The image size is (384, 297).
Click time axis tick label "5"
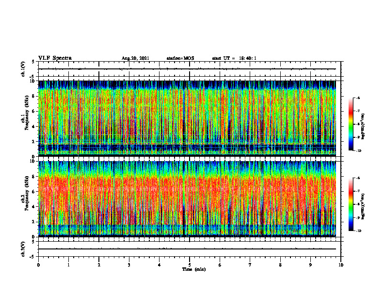[190, 265]
